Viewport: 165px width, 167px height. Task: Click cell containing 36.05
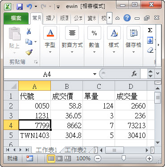pos(67,115)
